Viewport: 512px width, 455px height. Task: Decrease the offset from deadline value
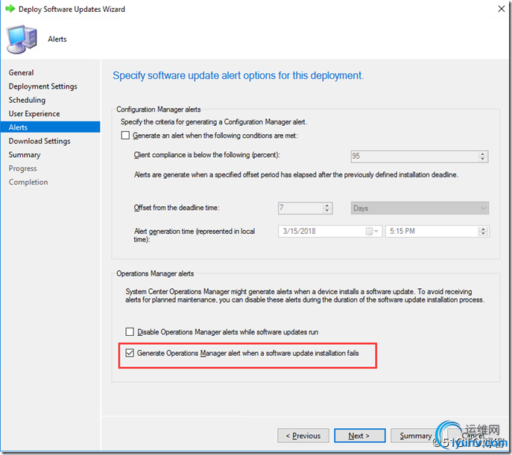[x=327, y=211]
